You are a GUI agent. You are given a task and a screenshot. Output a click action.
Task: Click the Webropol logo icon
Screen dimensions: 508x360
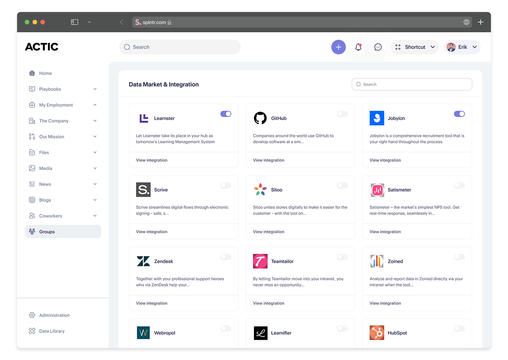tap(143, 333)
